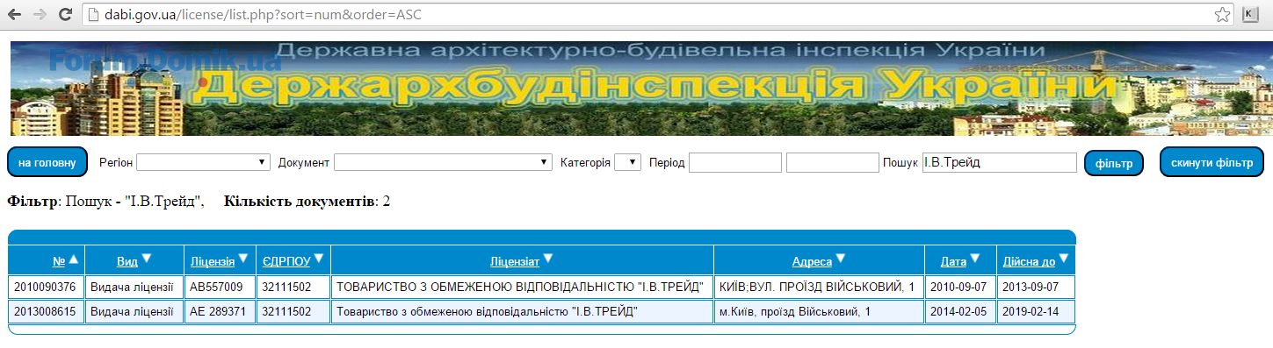
Task: Sort by Дата column link
Action: pyautogui.click(x=953, y=261)
